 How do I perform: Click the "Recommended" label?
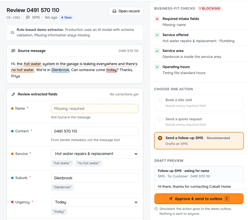tap(218, 138)
